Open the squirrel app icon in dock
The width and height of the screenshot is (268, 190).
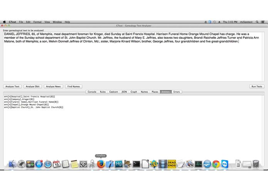pos(128,164)
